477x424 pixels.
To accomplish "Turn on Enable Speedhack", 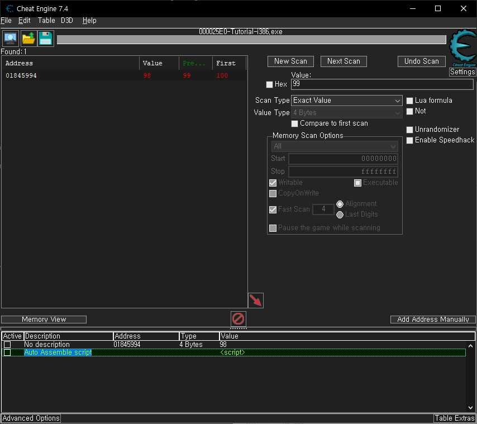I will coord(410,140).
